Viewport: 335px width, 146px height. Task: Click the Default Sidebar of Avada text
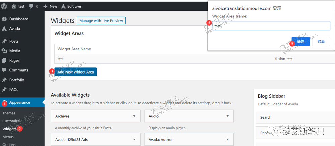click(x=278, y=104)
